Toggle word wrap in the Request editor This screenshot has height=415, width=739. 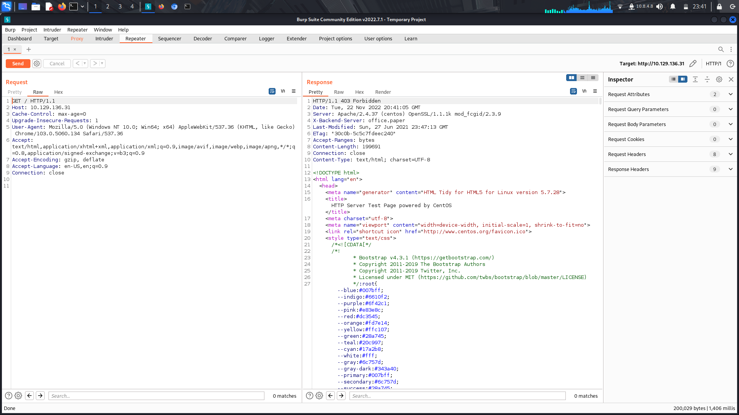tap(272, 91)
